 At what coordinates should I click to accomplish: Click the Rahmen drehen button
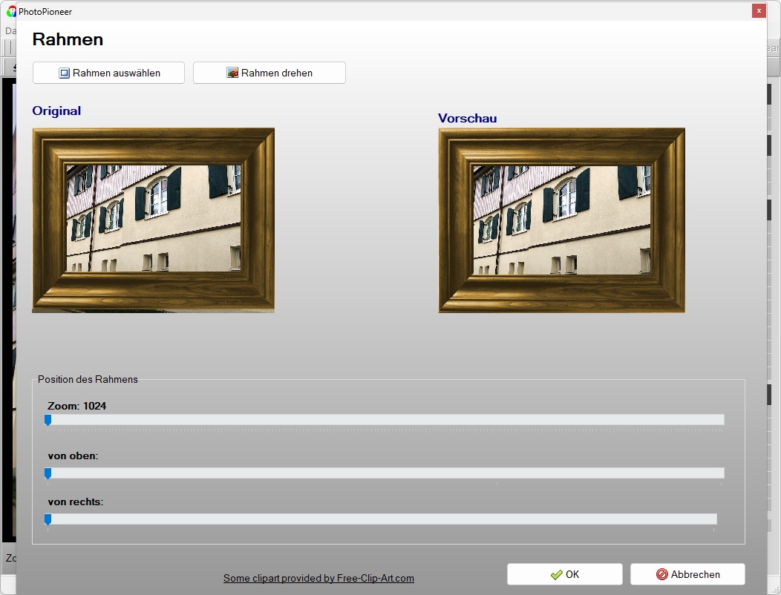coord(269,73)
